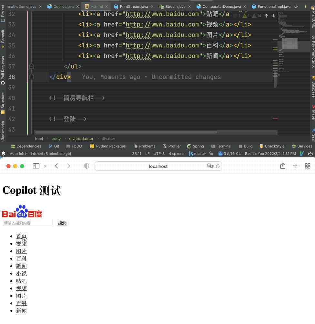
Task: Change the UTF-8 file encoding
Action: pos(159,154)
